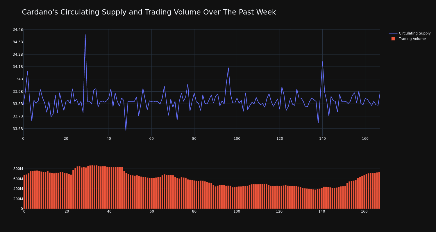Click the volume chart's 20 x-axis tick
Screen dimensions: 436x232
click(x=67, y=211)
